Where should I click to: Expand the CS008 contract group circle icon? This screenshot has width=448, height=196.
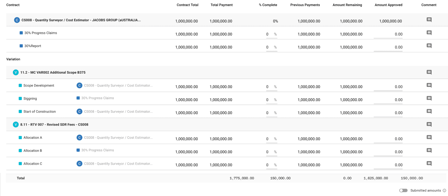point(17,20)
